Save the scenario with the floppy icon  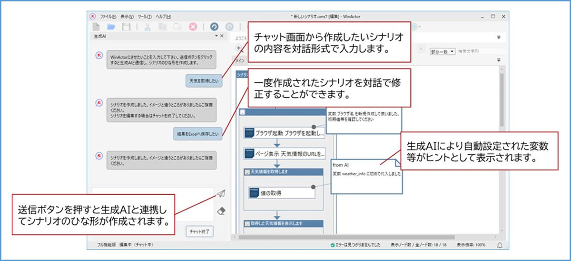[x=126, y=27]
